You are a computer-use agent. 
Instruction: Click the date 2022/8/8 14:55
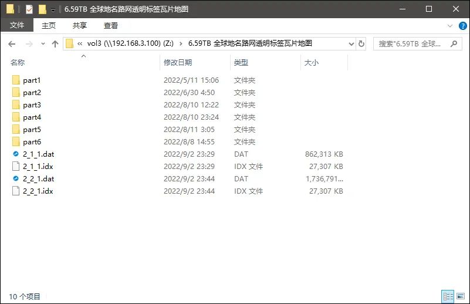189,141
